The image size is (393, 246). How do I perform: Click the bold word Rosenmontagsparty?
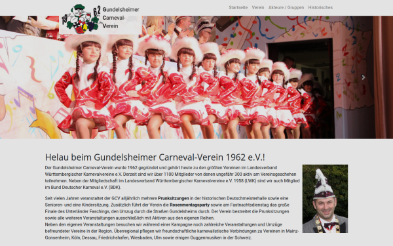coord(189,205)
